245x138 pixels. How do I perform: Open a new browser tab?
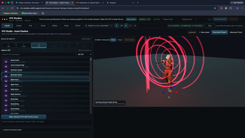pyautogui.click(x=138, y=3)
